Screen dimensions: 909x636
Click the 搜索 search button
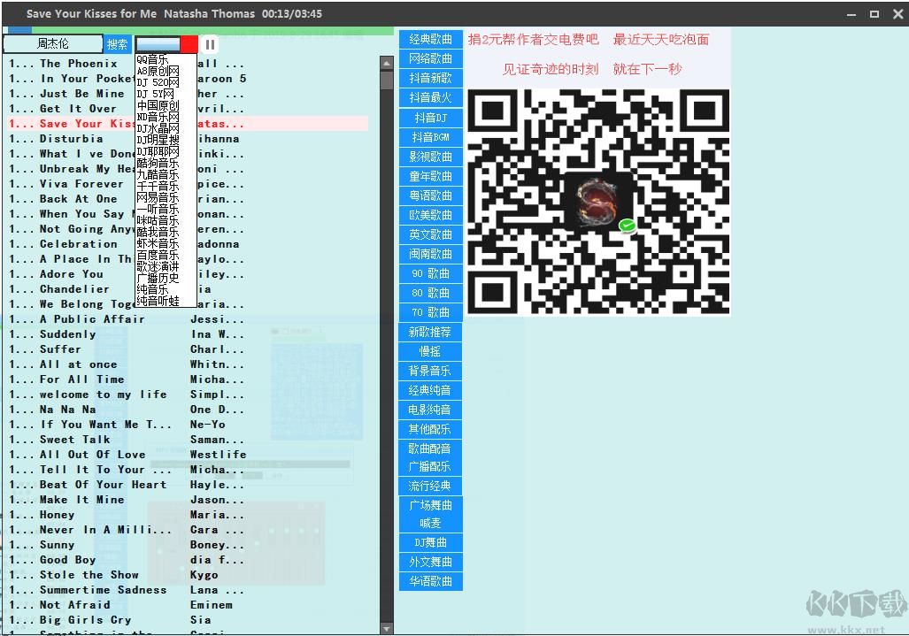117,44
